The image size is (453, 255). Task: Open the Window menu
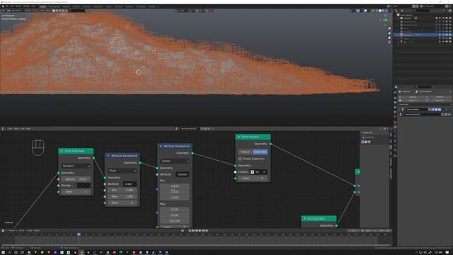(26, 6)
